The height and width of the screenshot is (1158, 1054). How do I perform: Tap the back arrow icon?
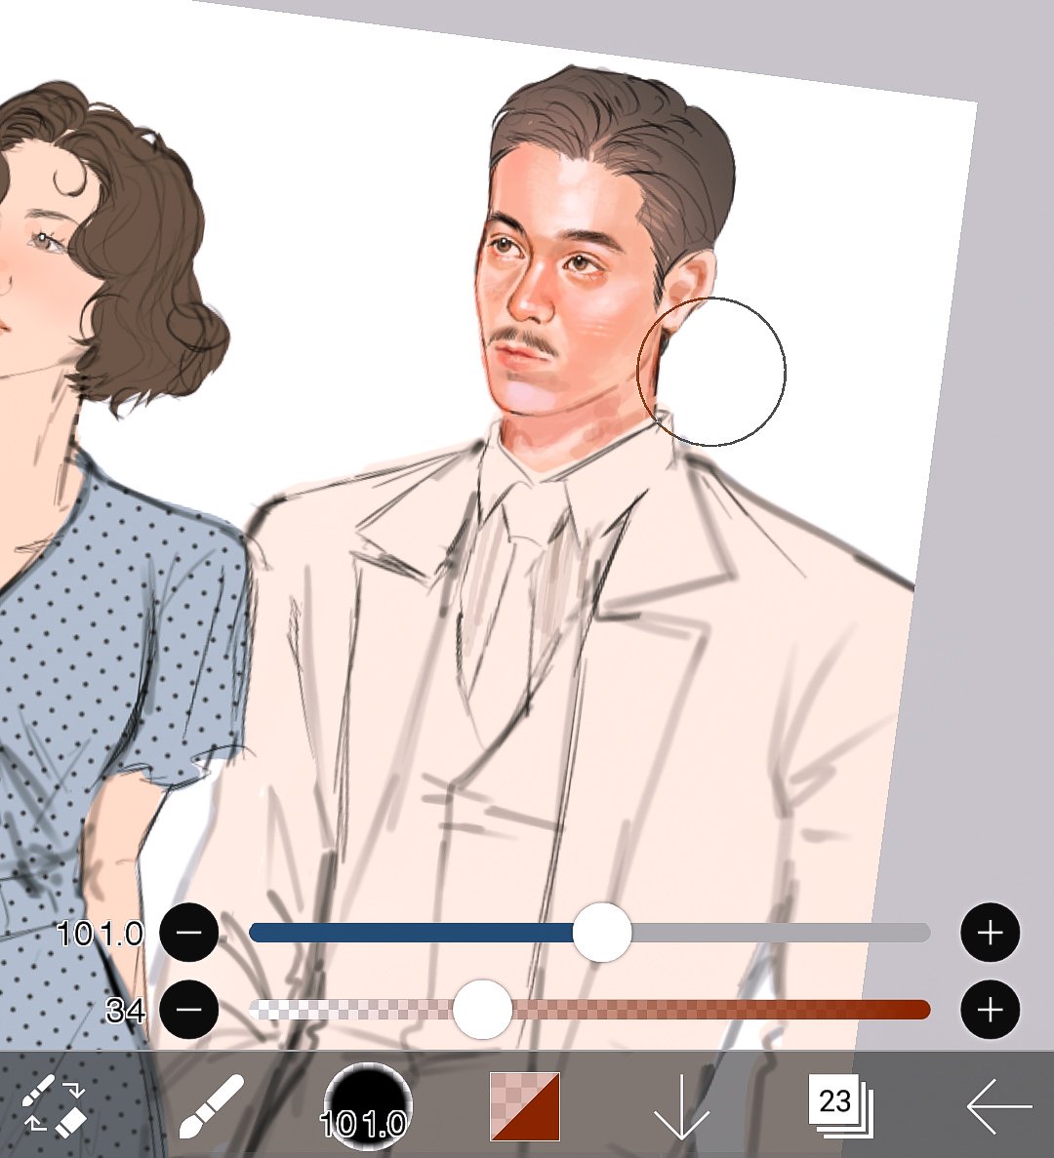[999, 1106]
